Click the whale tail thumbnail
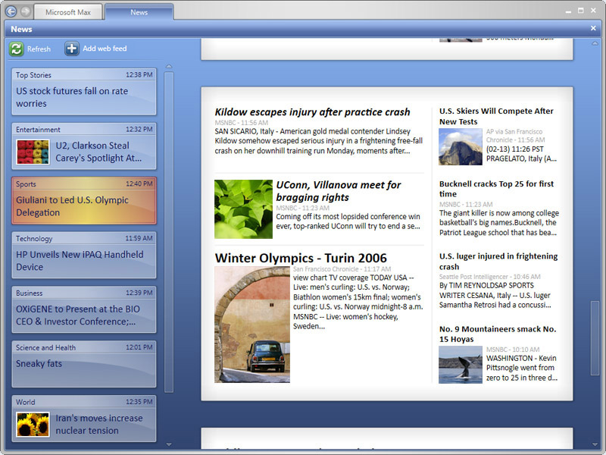606x455 pixels. click(x=461, y=365)
